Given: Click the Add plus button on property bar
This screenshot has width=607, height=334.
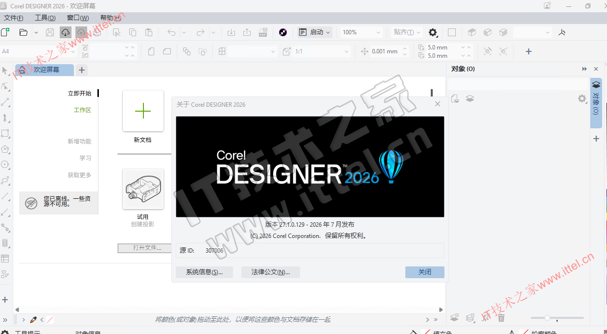Looking at the screenshot, I should tap(529, 51).
